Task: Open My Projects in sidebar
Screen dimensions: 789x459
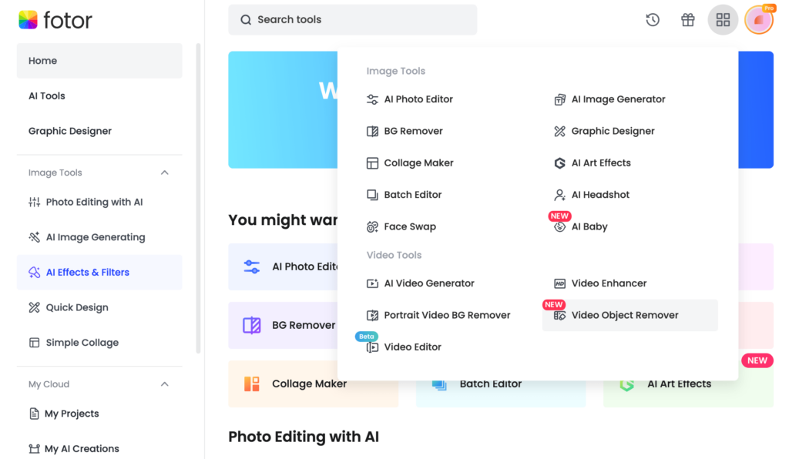Action: [x=72, y=414]
